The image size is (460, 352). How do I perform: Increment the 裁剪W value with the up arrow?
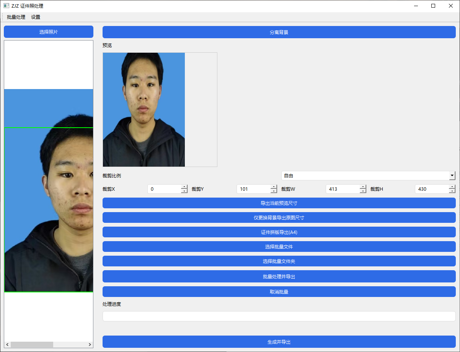coord(363,187)
